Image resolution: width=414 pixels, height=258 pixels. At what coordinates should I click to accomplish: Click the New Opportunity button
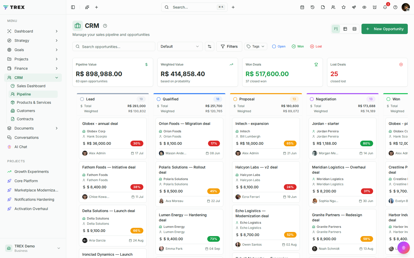pyautogui.click(x=385, y=29)
